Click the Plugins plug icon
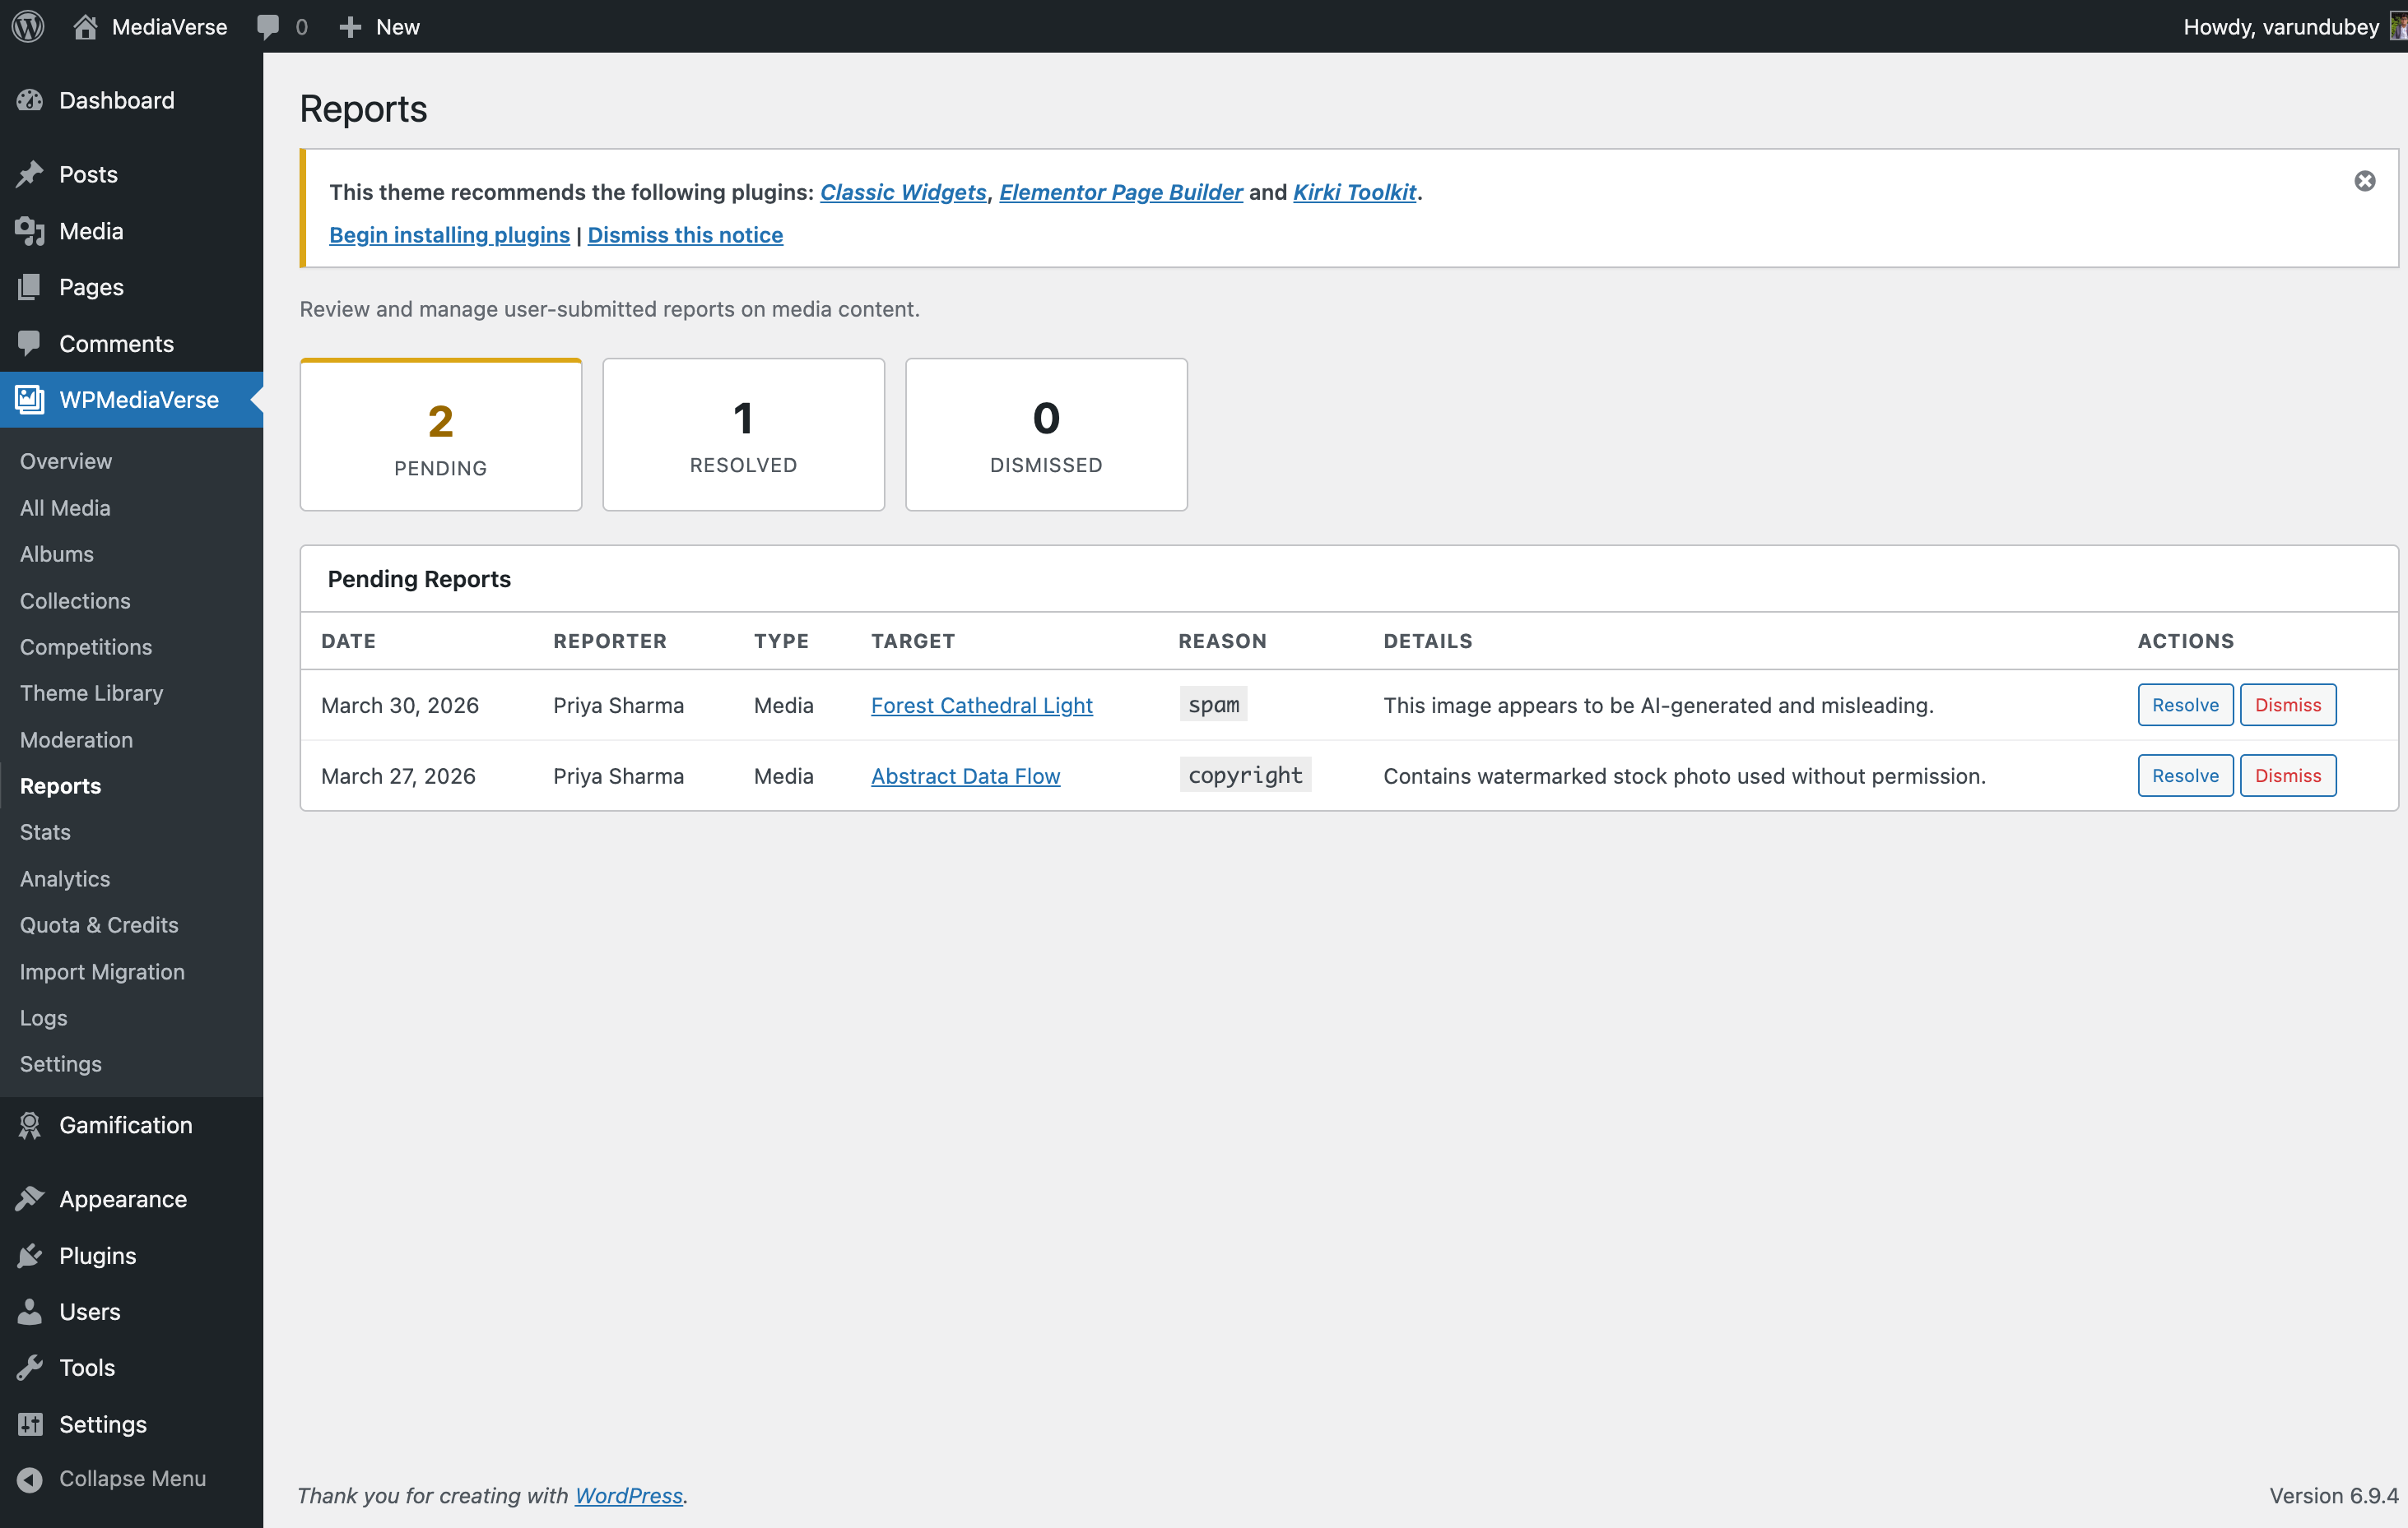 click(29, 1255)
